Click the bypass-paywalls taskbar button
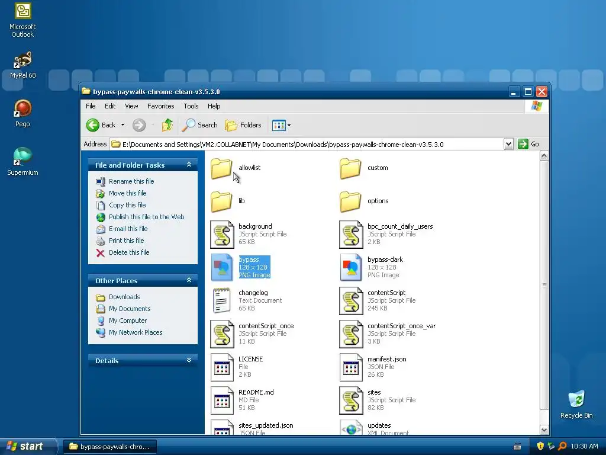Viewport: 606px width, 455px height. coord(109,447)
